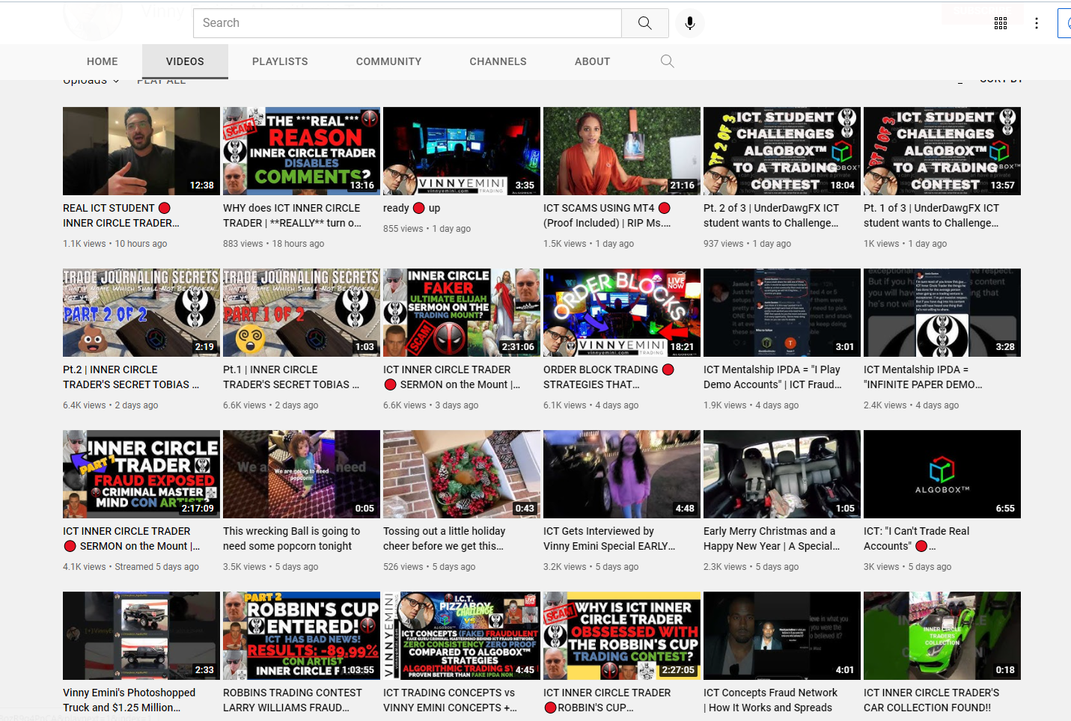Image resolution: width=1071 pixels, height=721 pixels.
Task: Open the Trade Journaling Secrets Part 1 thumbnail
Action: point(302,313)
